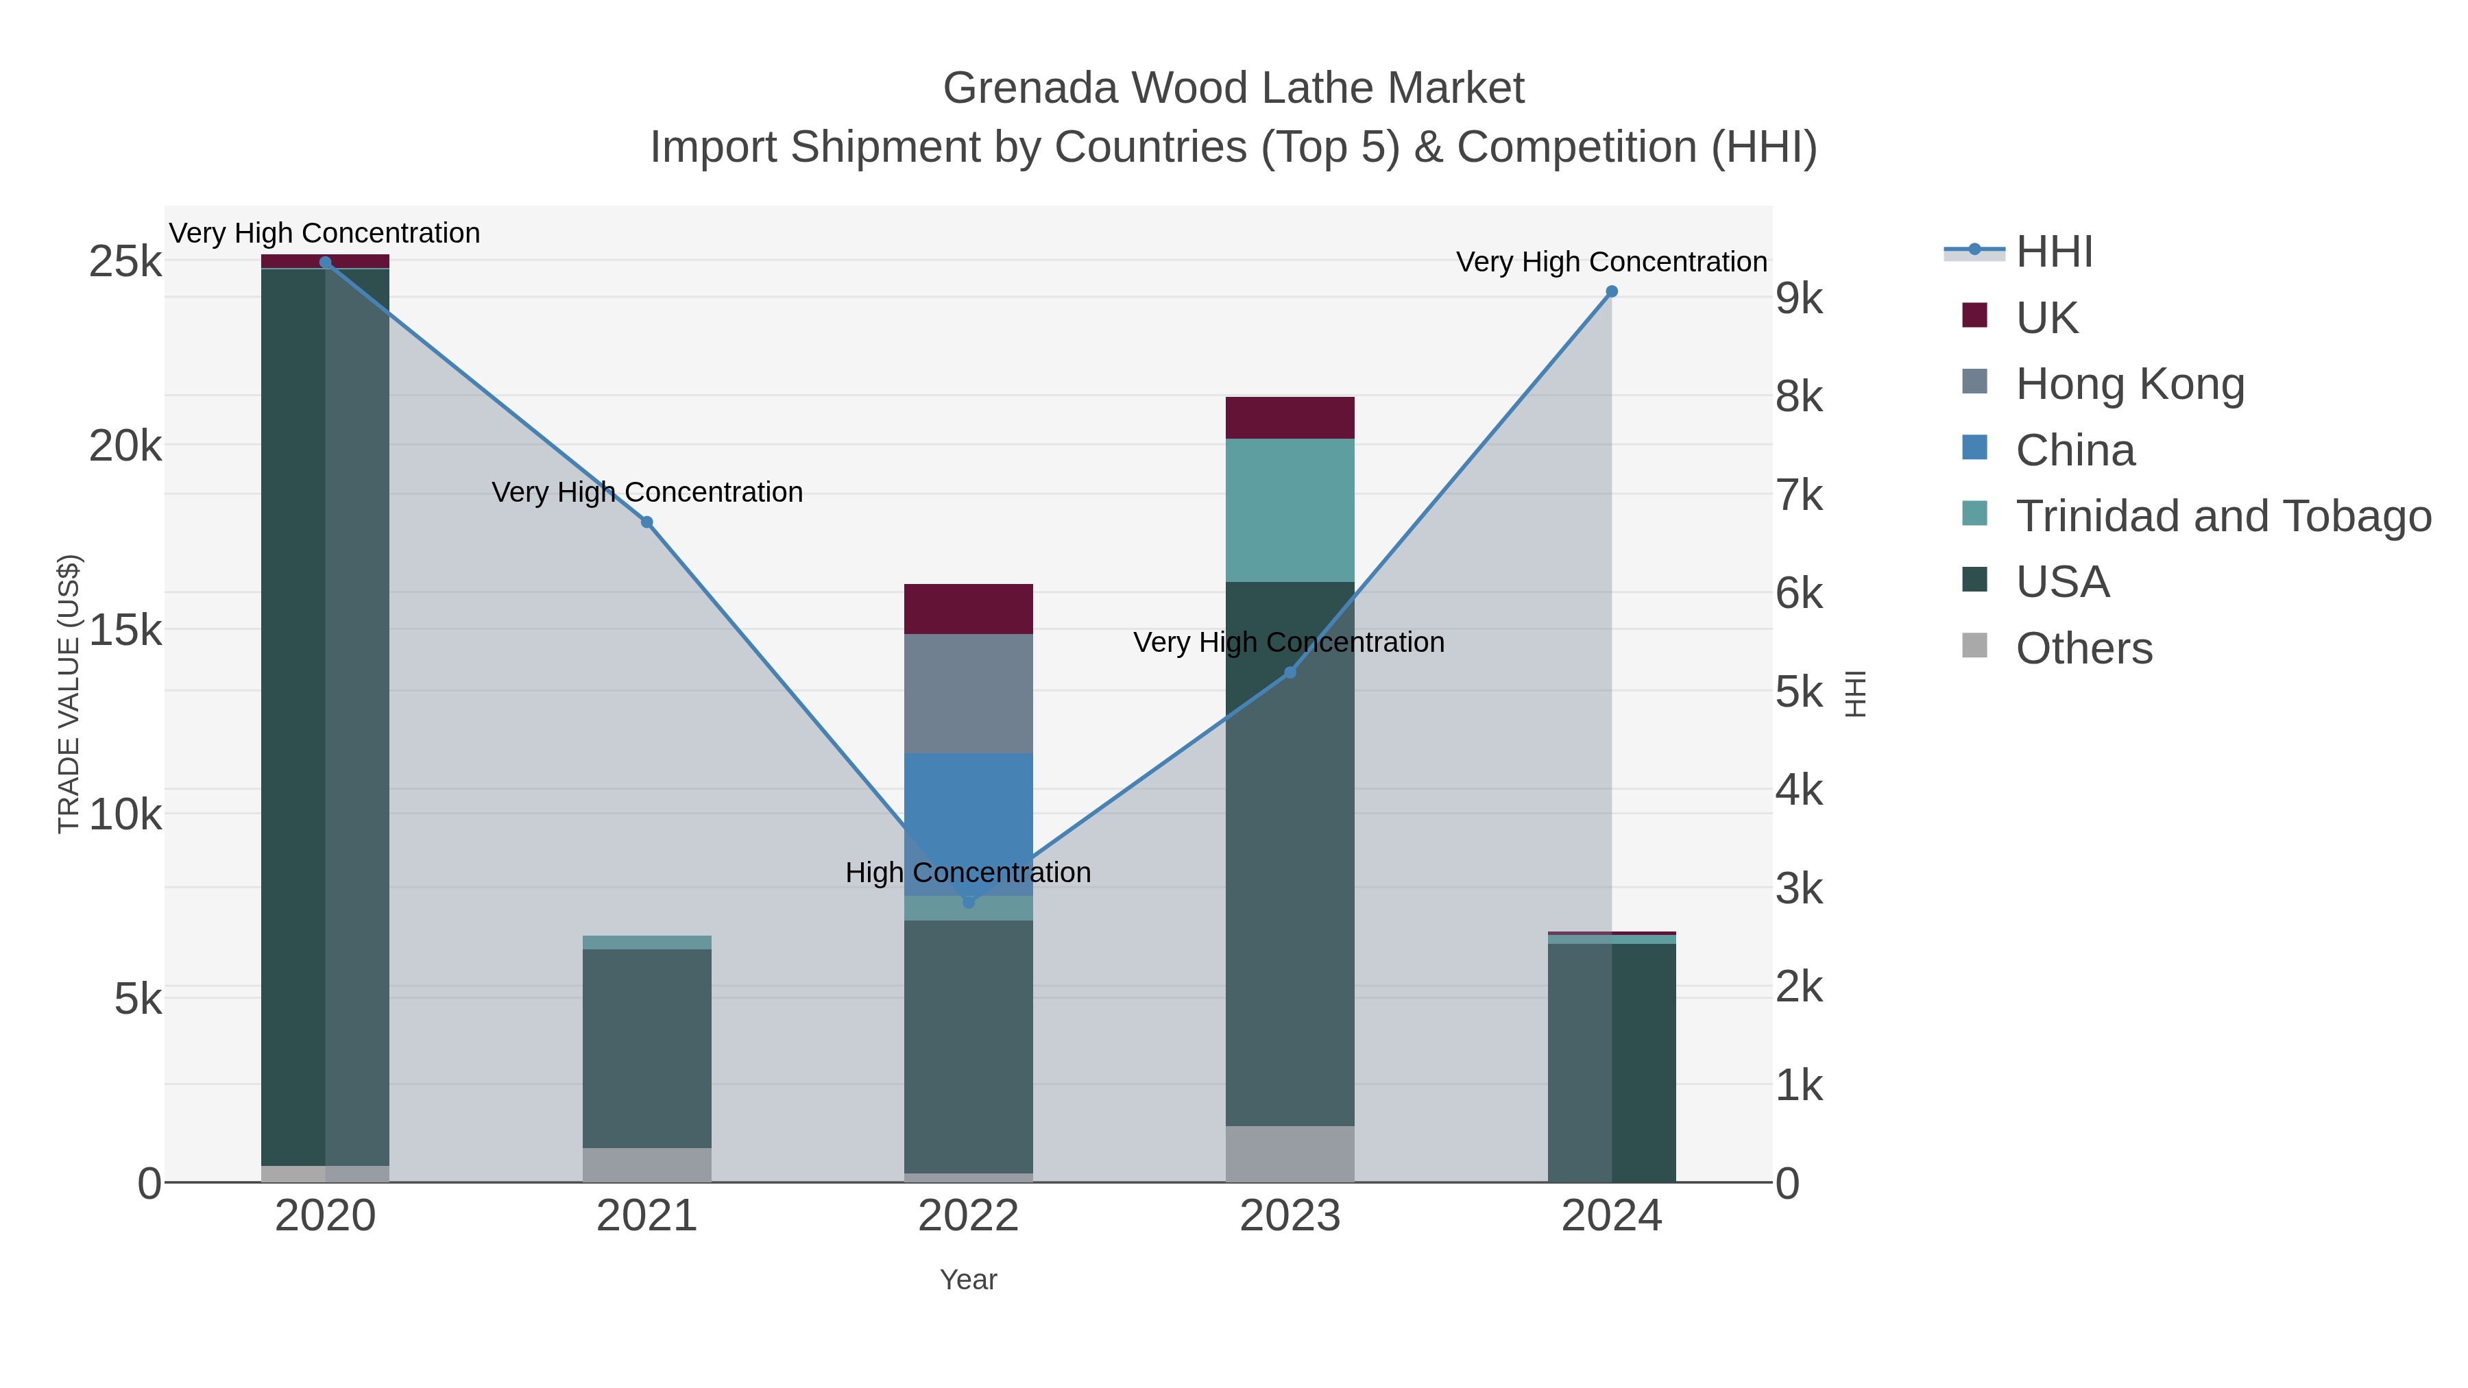The width and height of the screenshot is (2468, 1388).
Task: Click the USA segment of 2024 bar
Action: pos(1612,1063)
